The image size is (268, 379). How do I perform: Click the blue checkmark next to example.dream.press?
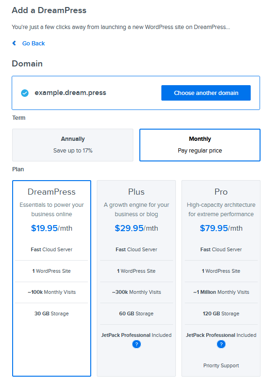[x=25, y=93]
